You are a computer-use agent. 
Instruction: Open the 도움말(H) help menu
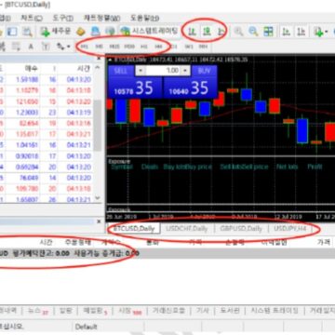pos(144,18)
